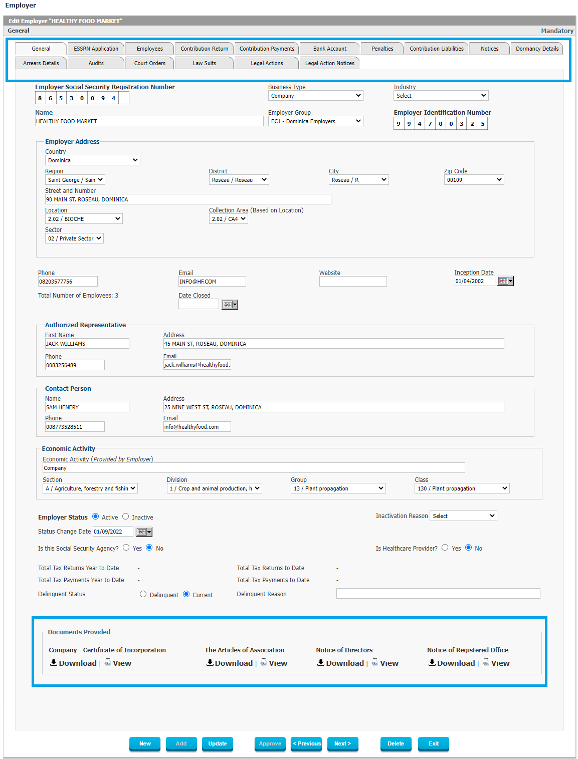The height and width of the screenshot is (759, 578).
Task: Expand the Inactivation Reason dropdown
Action: 463,516
